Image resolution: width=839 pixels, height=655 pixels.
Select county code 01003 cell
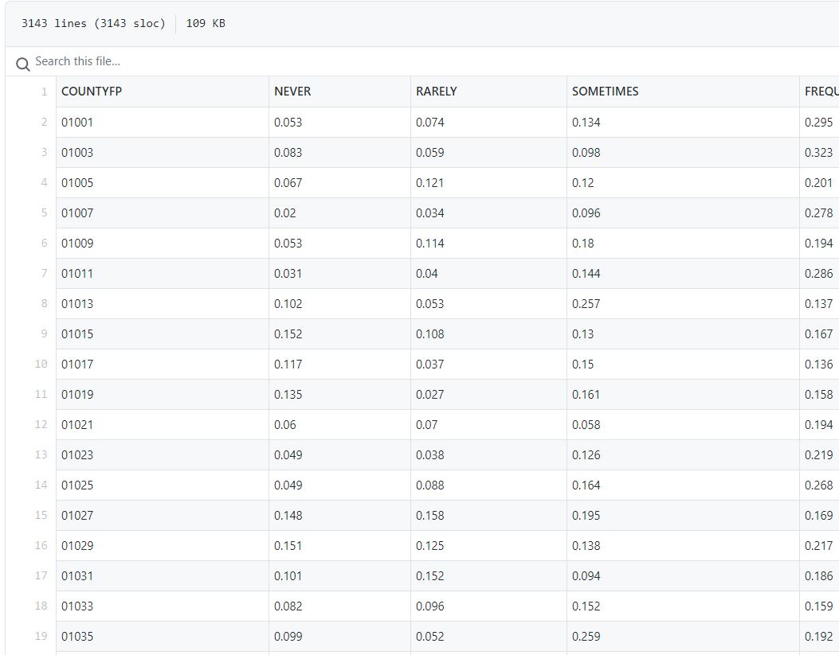[162, 153]
